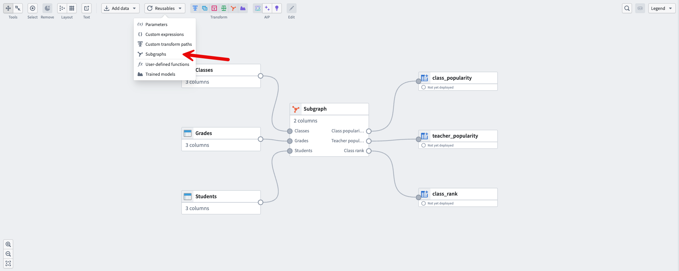
Task: Click the Subgraph node header
Action: (329, 109)
